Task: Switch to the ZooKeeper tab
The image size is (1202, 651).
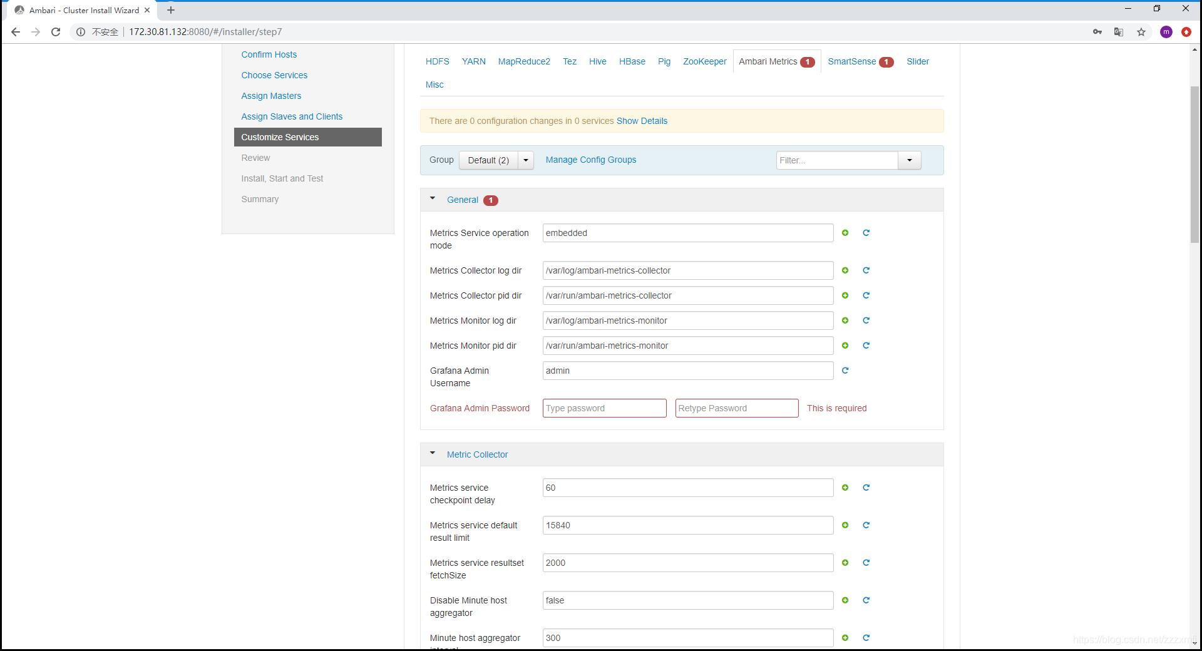Action: [705, 61]
